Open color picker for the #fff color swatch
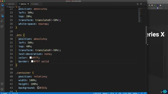168x94 pixels. (x=31, y=57)
